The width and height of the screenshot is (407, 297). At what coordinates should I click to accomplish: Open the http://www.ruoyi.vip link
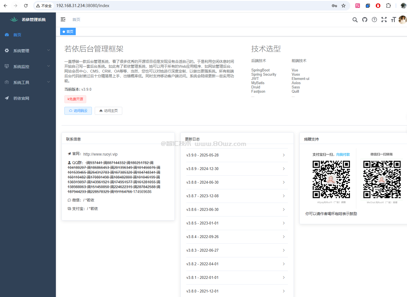(100, 154)
